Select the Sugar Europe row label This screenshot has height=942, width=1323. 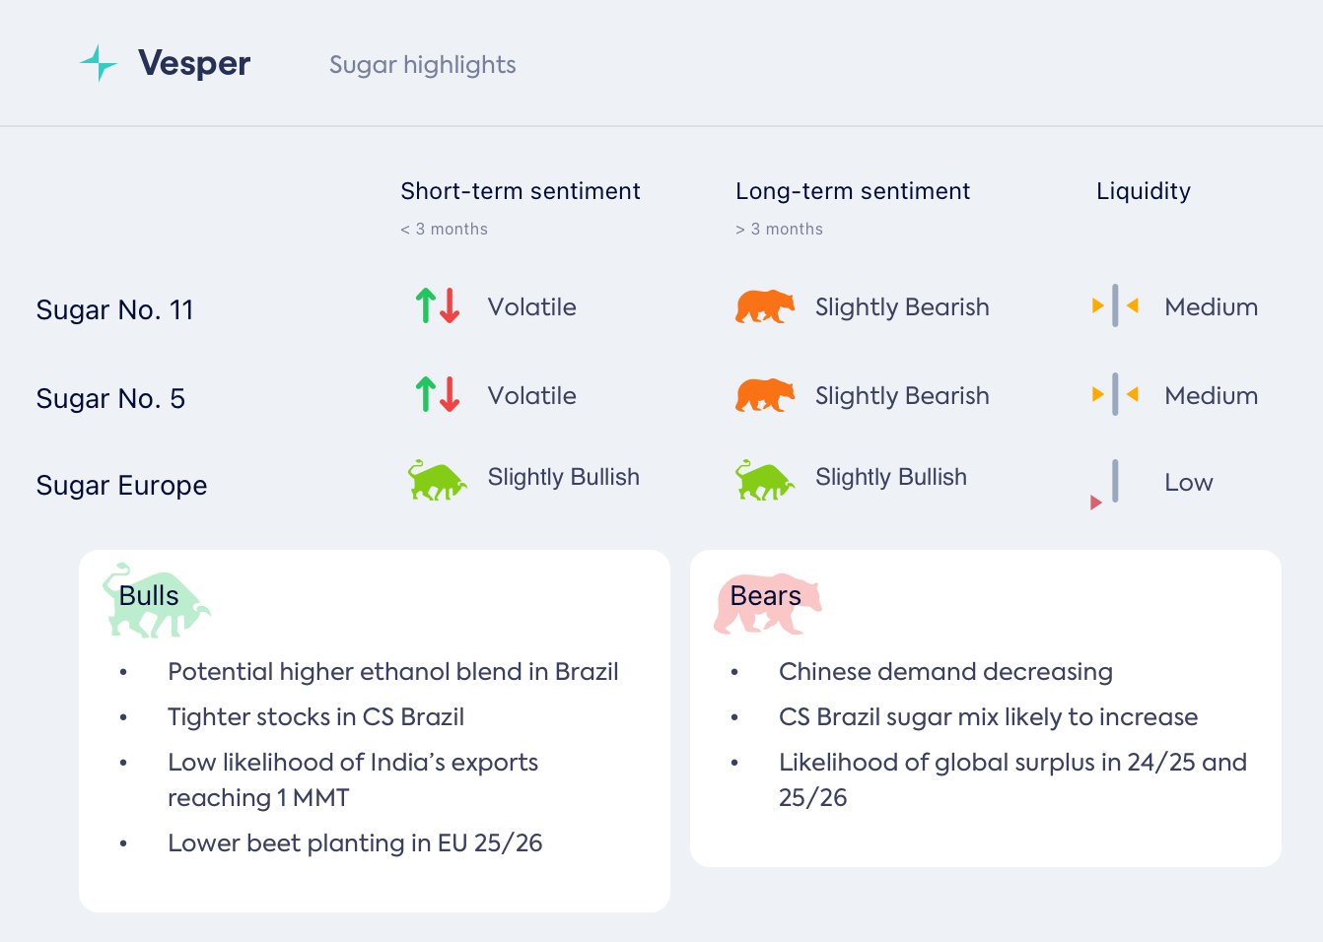(x=121, y=486)
